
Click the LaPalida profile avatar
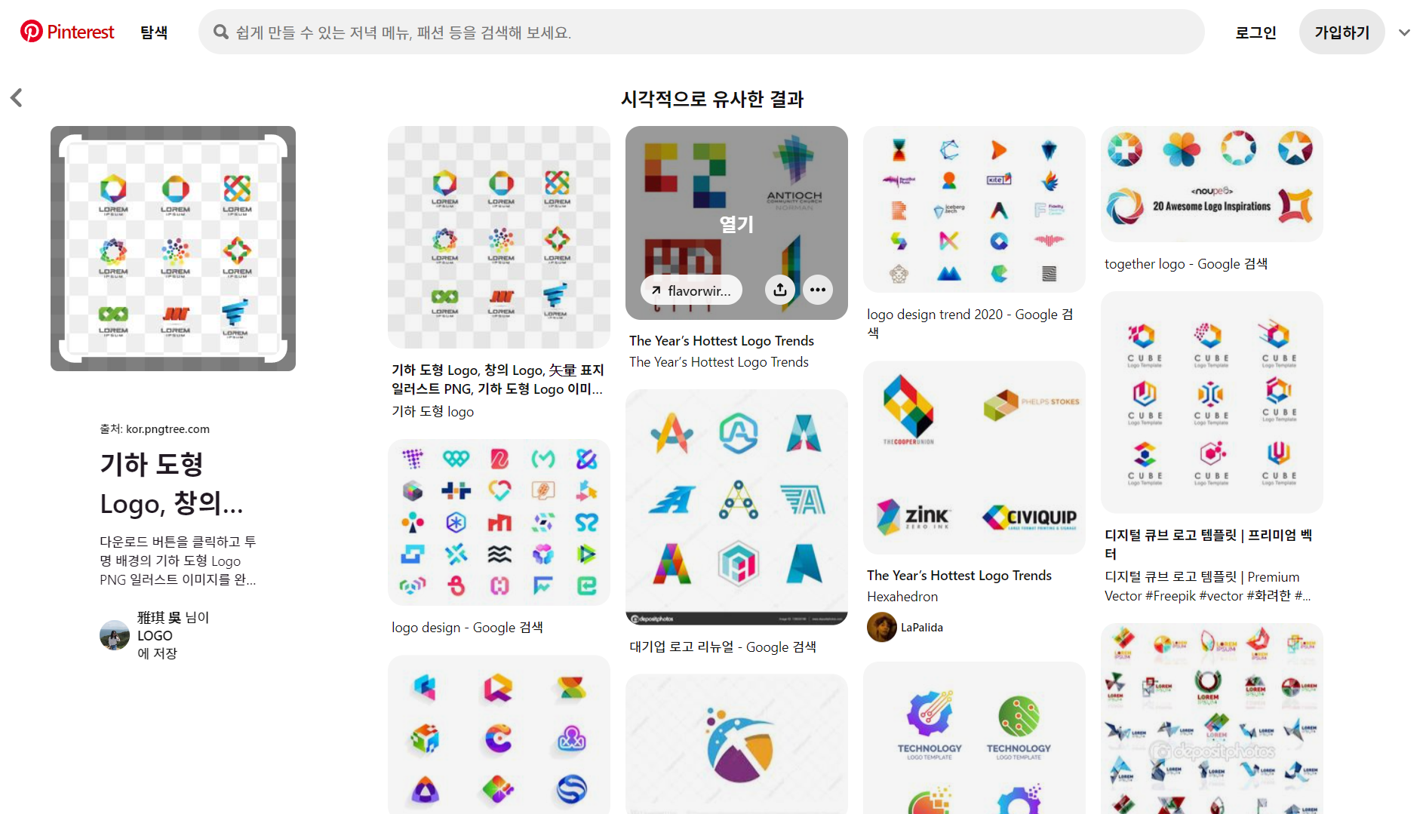tap(881, 627)
